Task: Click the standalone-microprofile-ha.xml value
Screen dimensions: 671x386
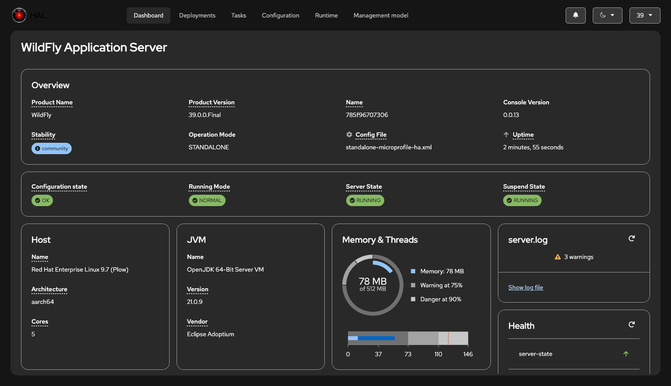Action: click(x=389, y=147)
